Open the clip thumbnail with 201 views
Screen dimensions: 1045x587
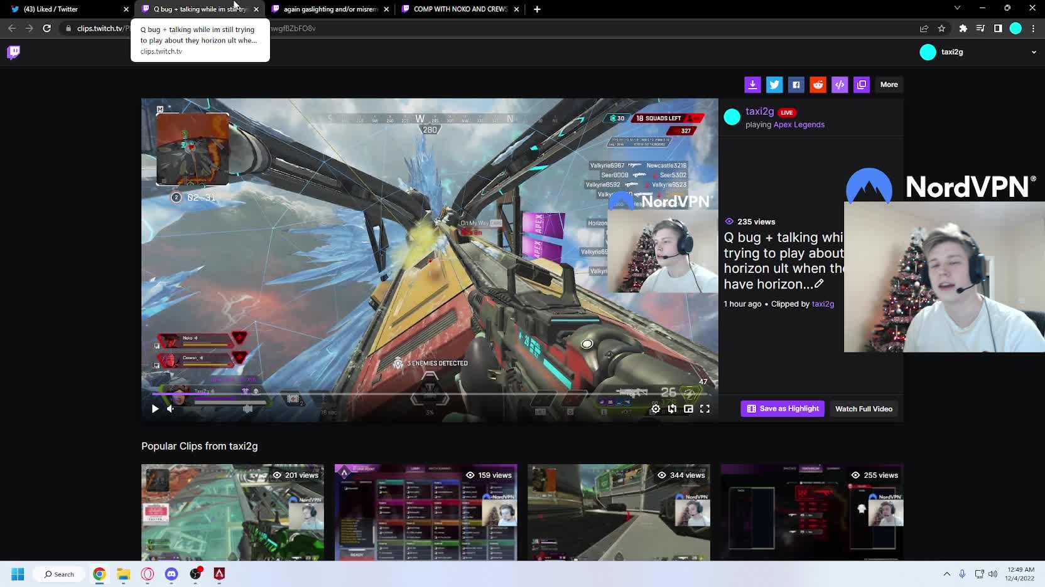pyautogui.click(x=232, y=512)
